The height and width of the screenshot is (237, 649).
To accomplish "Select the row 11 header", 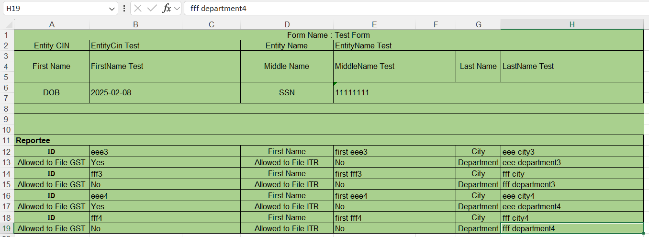I will pos(7,140).
